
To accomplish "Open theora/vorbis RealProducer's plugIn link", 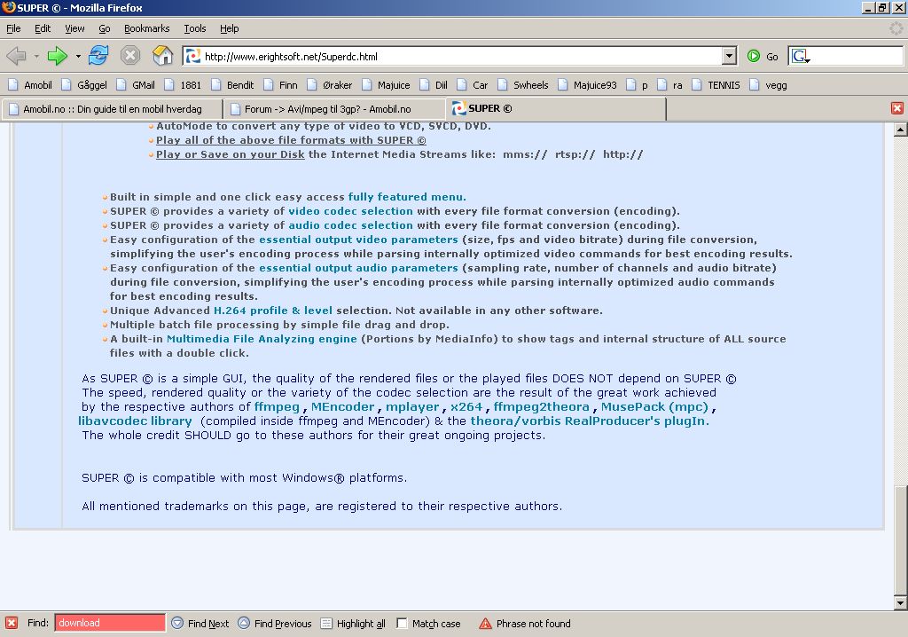I will coord(590,421).
